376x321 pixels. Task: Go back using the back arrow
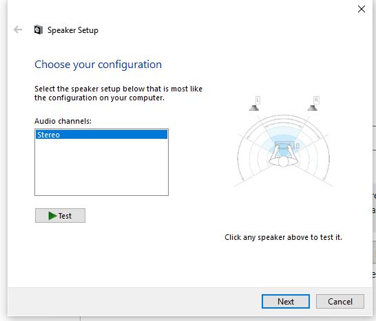[18, 30]
